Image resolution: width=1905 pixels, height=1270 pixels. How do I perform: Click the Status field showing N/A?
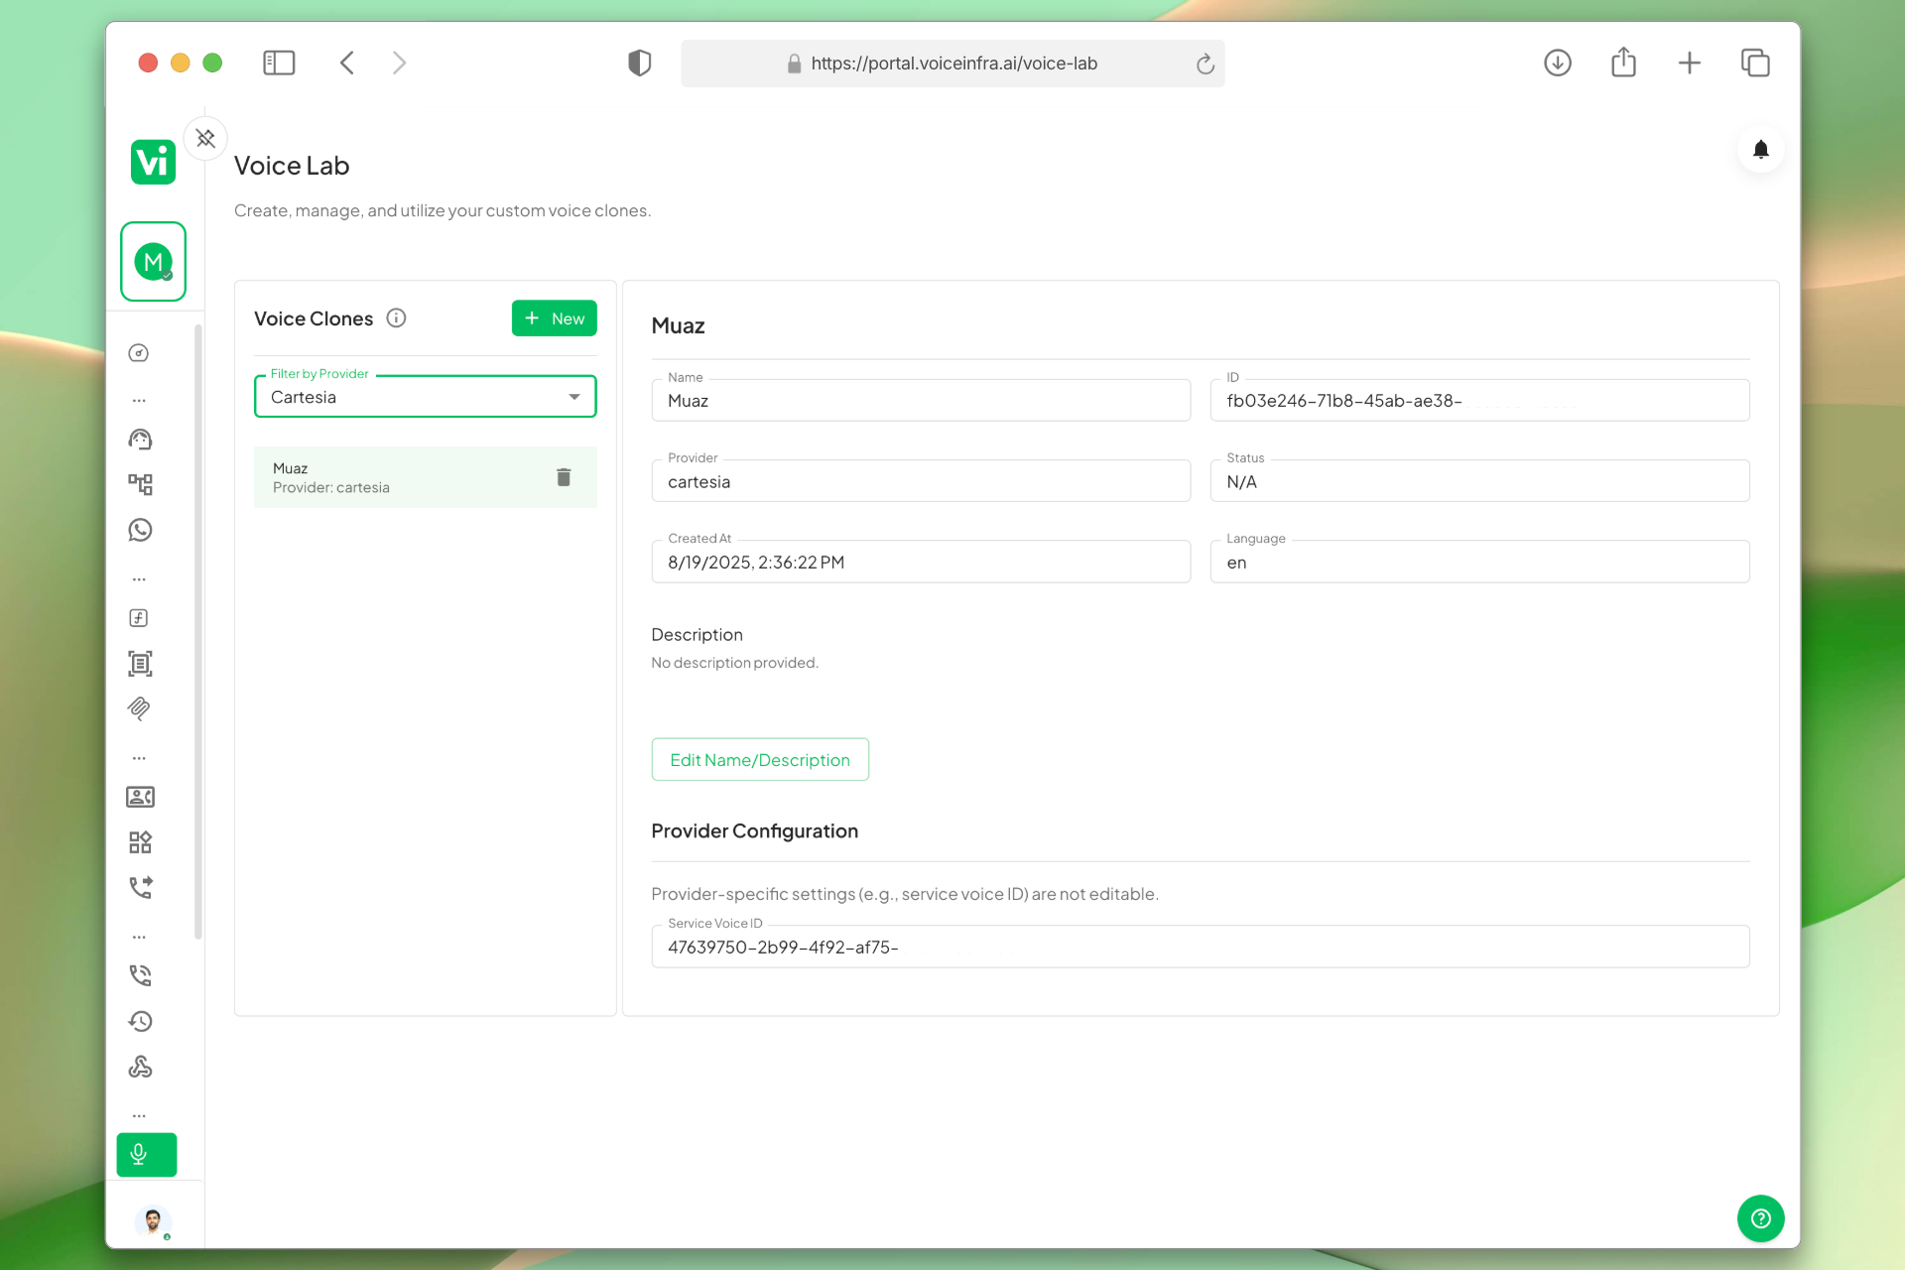(x=1479, y=480)
